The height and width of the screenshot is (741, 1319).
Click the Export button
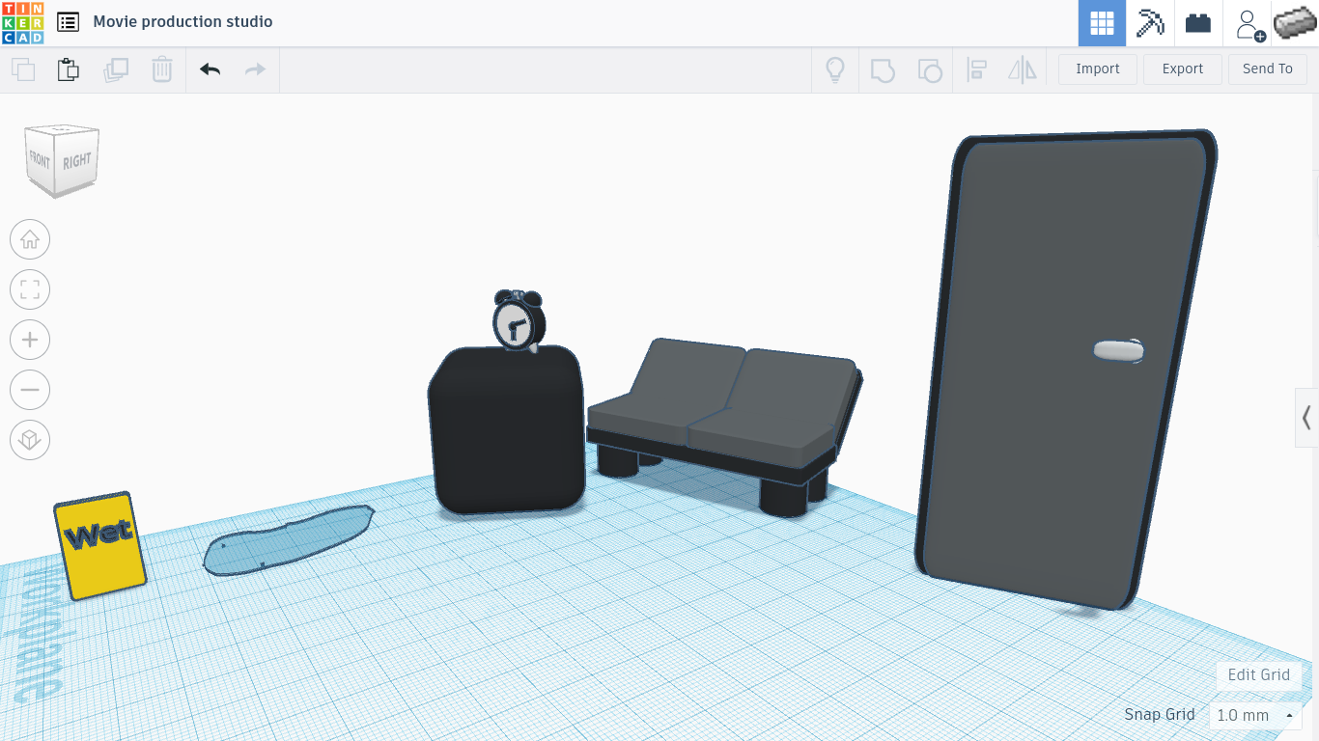[x=1183, y=69]
